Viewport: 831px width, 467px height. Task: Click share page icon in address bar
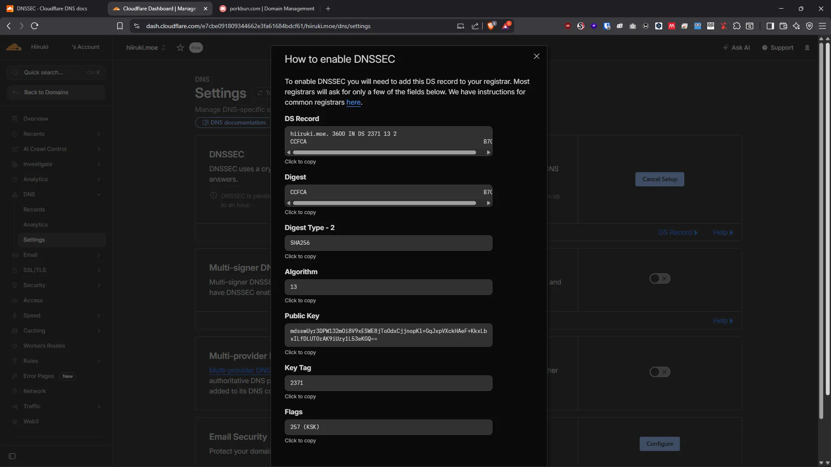475,26
